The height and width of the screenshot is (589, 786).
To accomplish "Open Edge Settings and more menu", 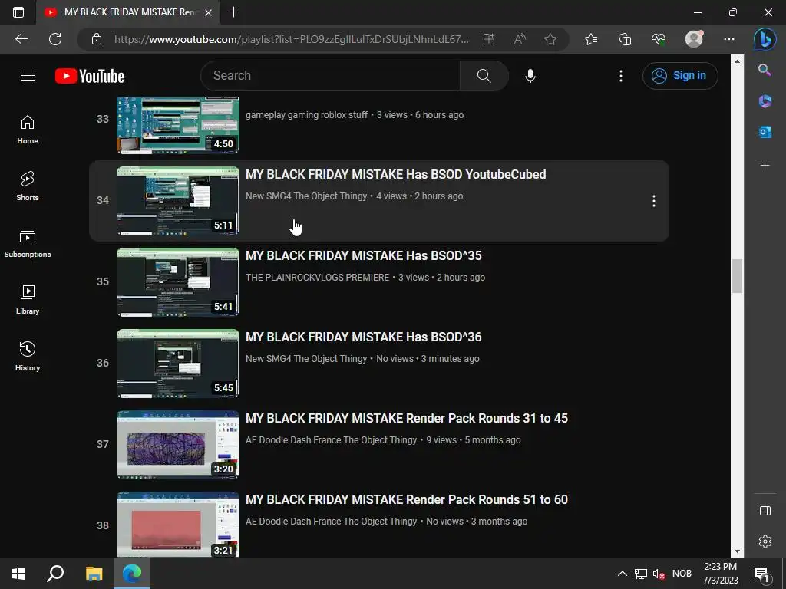I will [x=729, y=39].
